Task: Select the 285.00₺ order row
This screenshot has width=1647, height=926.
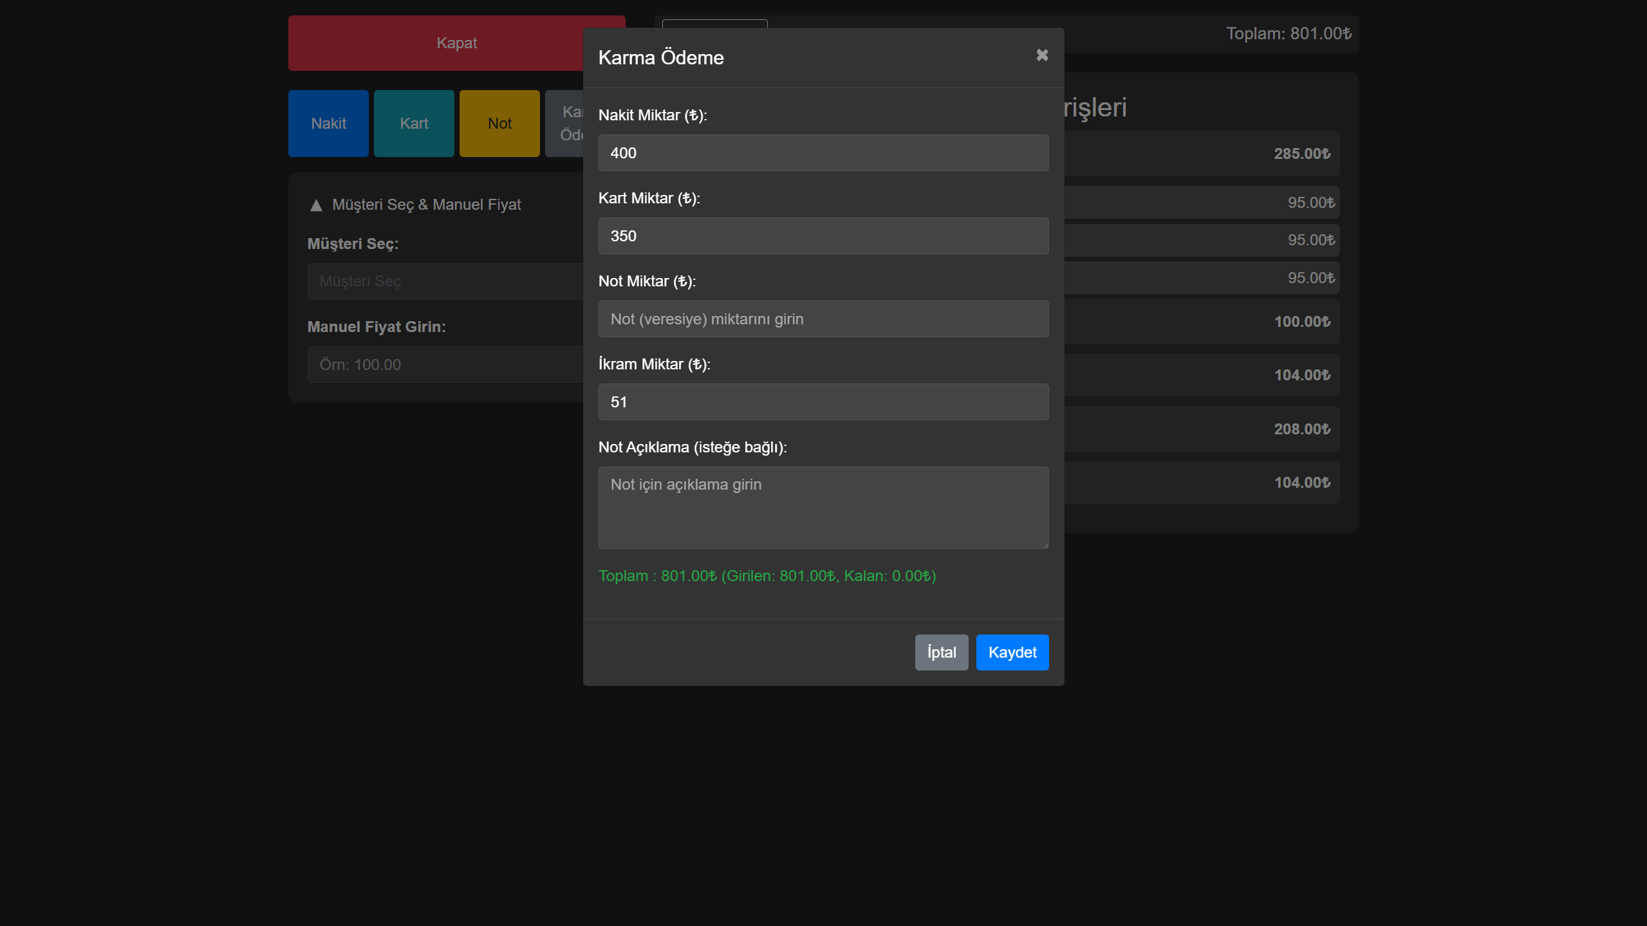Action: coord(1201,154)
